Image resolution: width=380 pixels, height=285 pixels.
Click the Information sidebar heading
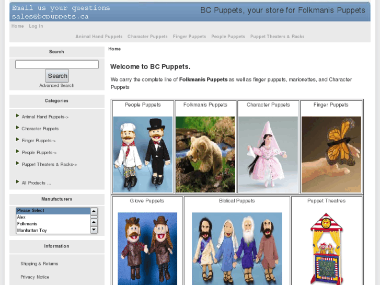coord(56,246)
